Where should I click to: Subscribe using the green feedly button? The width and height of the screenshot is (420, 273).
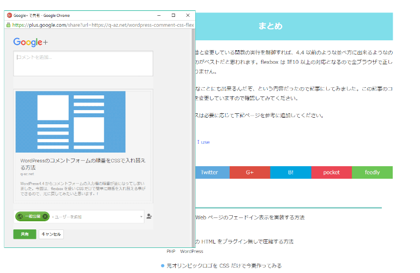point(372,172)
